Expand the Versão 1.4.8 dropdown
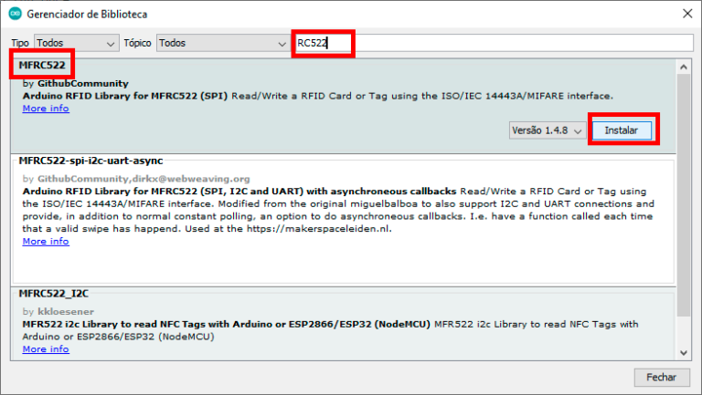Screen dimensions: 702x395 pos(547,130)
